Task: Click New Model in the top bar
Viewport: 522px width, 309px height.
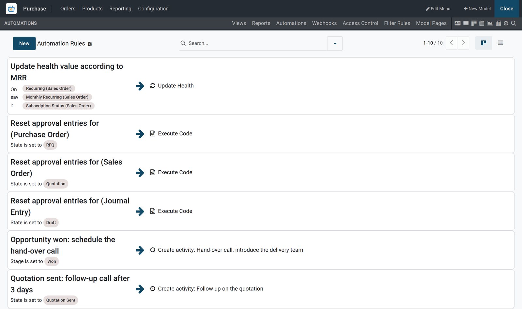Action: pyautogui.click(x=477, y=9)
